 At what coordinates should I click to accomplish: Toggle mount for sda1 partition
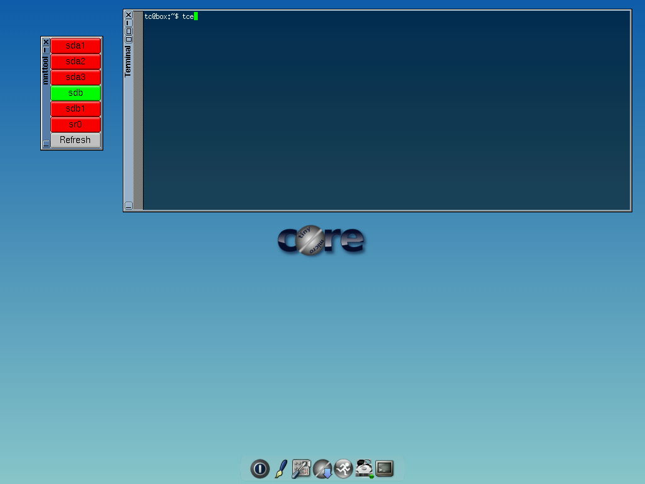76,46
